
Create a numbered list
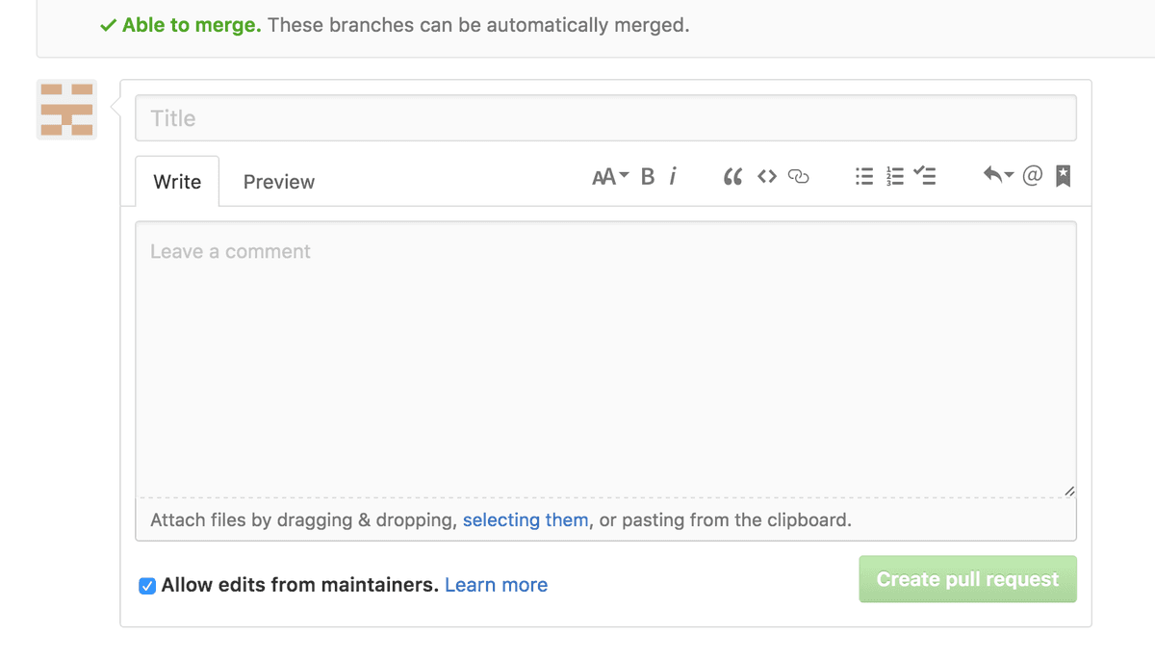click(894, 176)
